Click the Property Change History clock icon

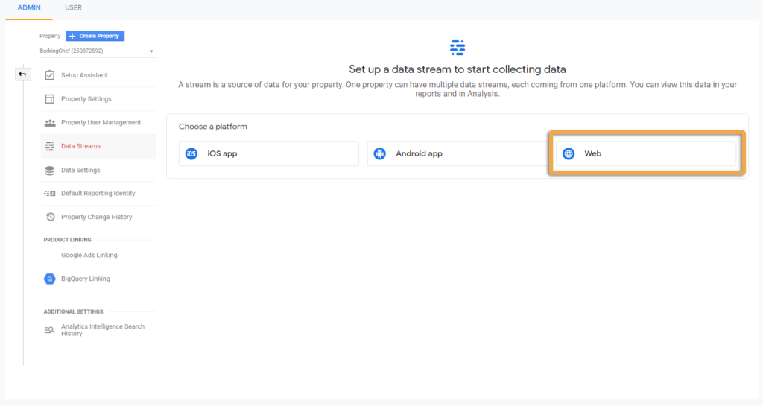50,217
